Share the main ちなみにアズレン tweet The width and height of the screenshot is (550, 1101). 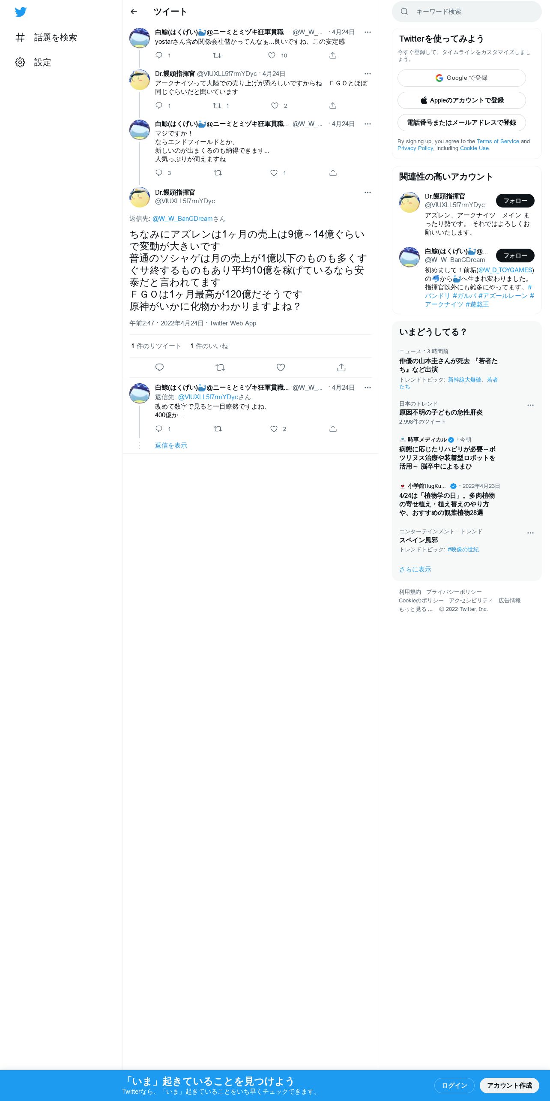[341, 367]
